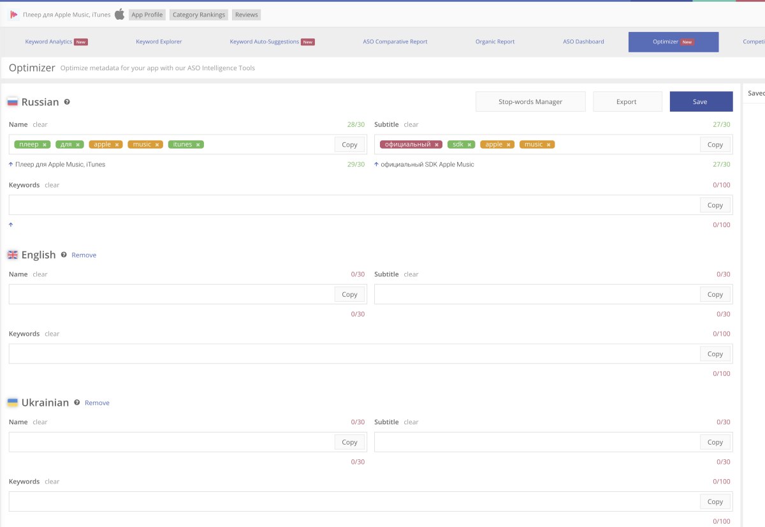Clear the Ukrainian Subtitle field
The image size is (765, 527).
[411, 422]
